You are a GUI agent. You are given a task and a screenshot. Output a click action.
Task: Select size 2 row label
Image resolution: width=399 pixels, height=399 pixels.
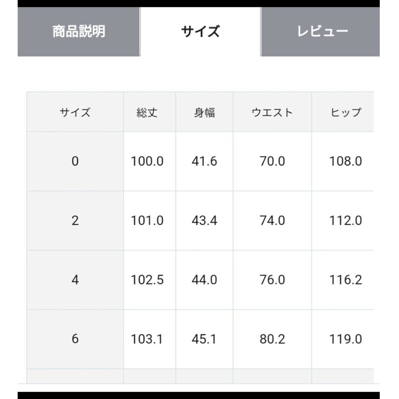(x=75, y=221)
